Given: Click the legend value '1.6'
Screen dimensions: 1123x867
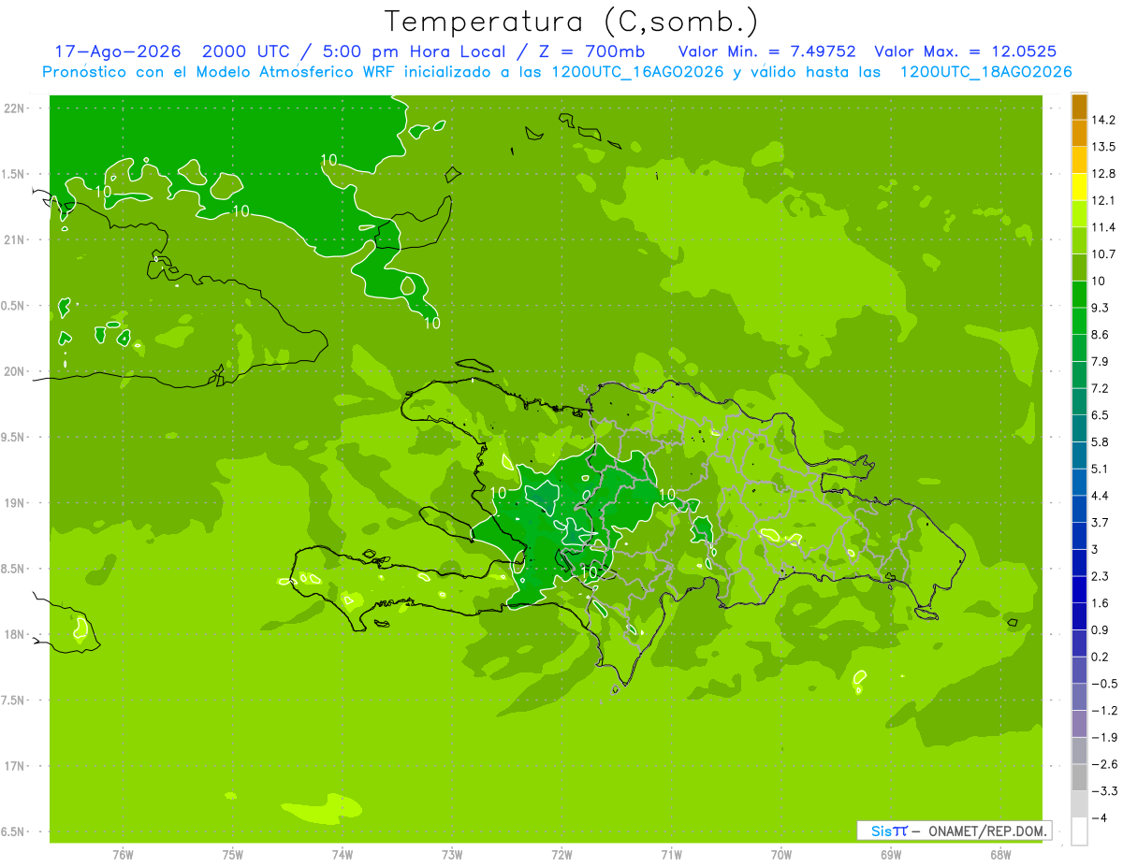Looking at the screenshot, I should click(1101, 603).
